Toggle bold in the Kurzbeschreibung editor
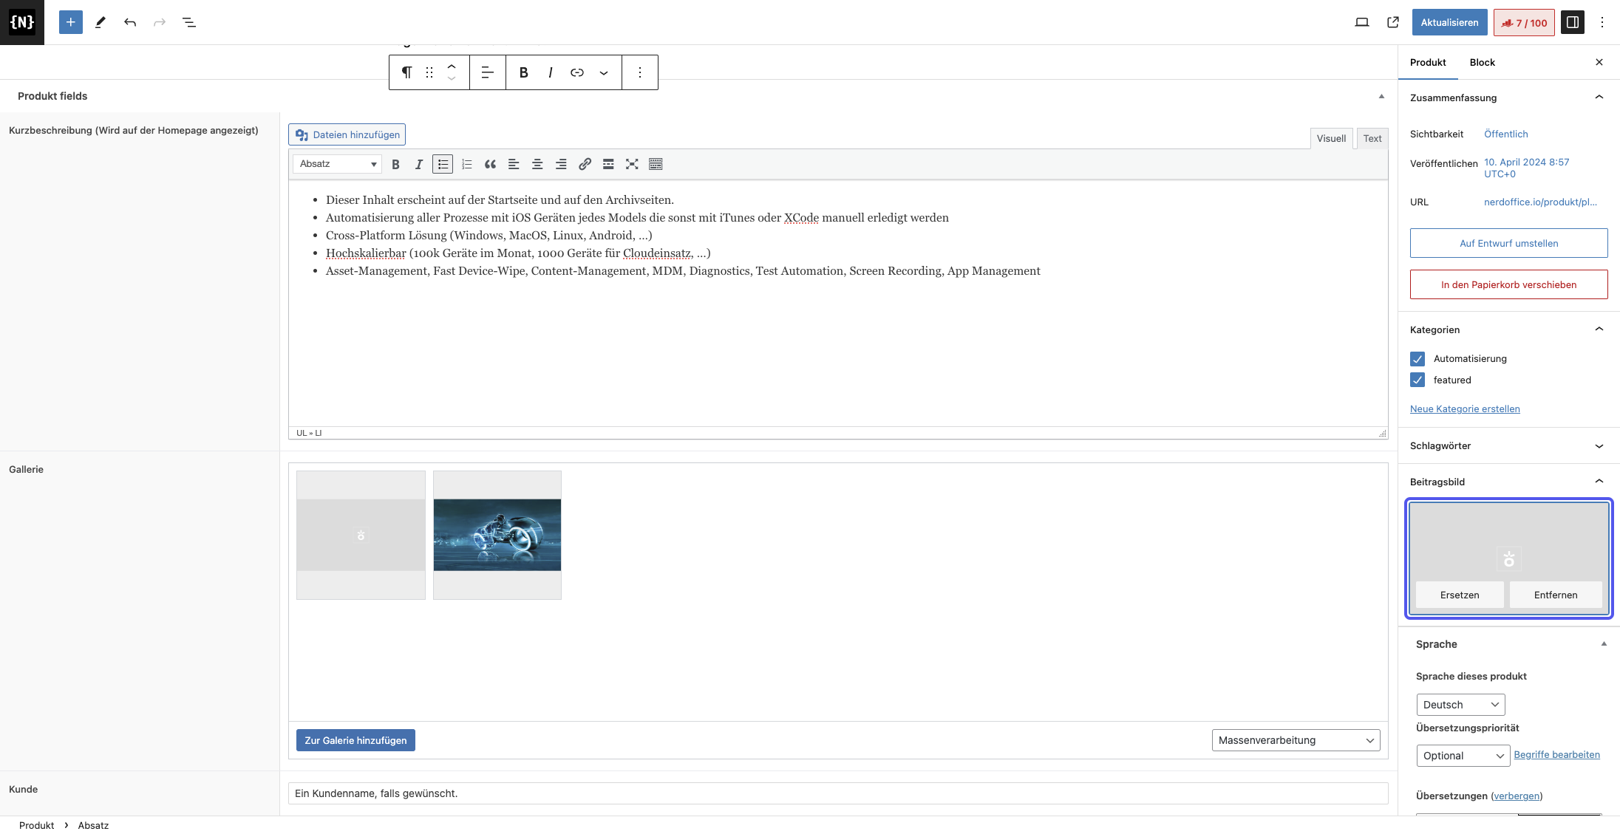The height and width of the screenshot is (834, 1620). coord(395,164)
